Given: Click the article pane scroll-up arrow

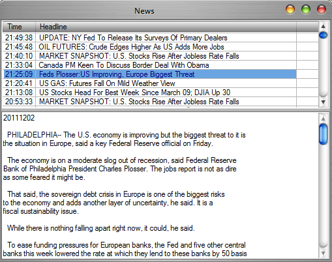Looking at the screenshot, I should tap(323, 119).
